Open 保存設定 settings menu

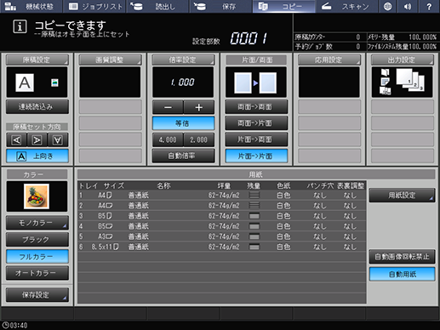[37, 295]
